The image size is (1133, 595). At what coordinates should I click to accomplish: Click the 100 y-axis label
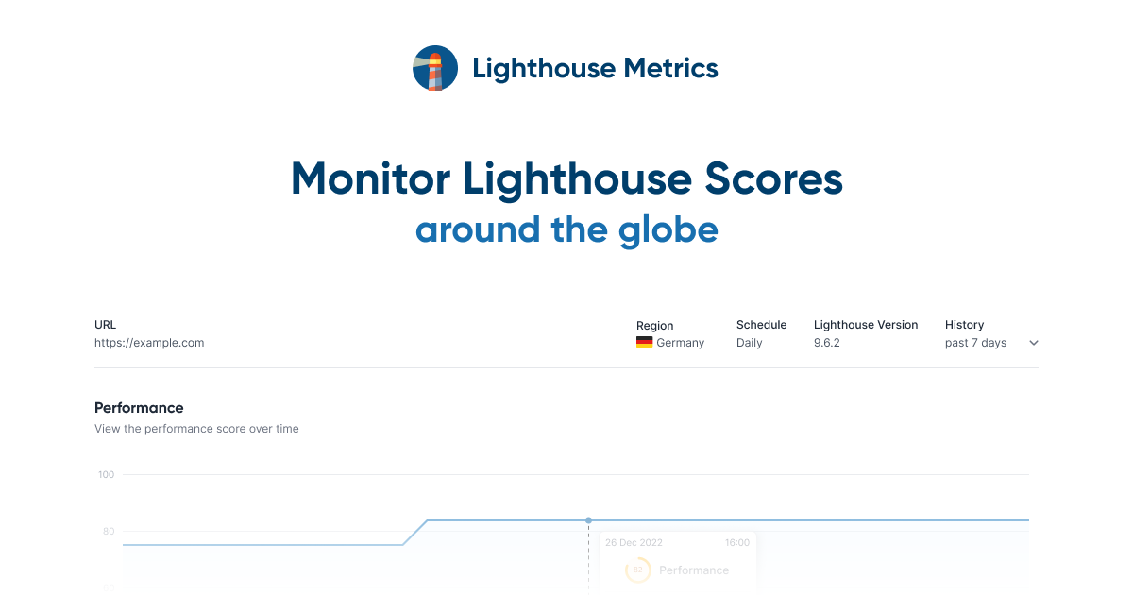(106, 474)
